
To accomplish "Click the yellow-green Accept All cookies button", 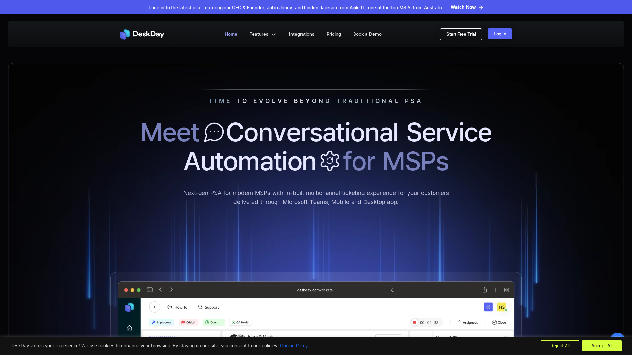I will 601,346.
